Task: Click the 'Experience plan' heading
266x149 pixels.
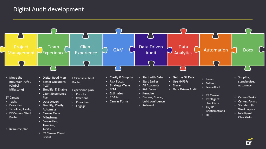Action: [x=83, y=90]
